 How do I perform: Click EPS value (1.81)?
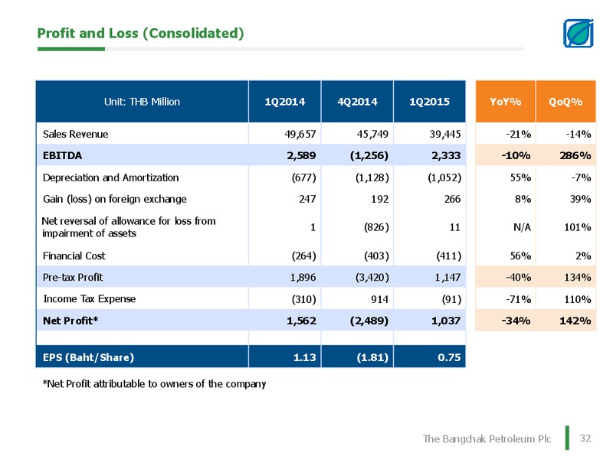(x=372, y=357)
